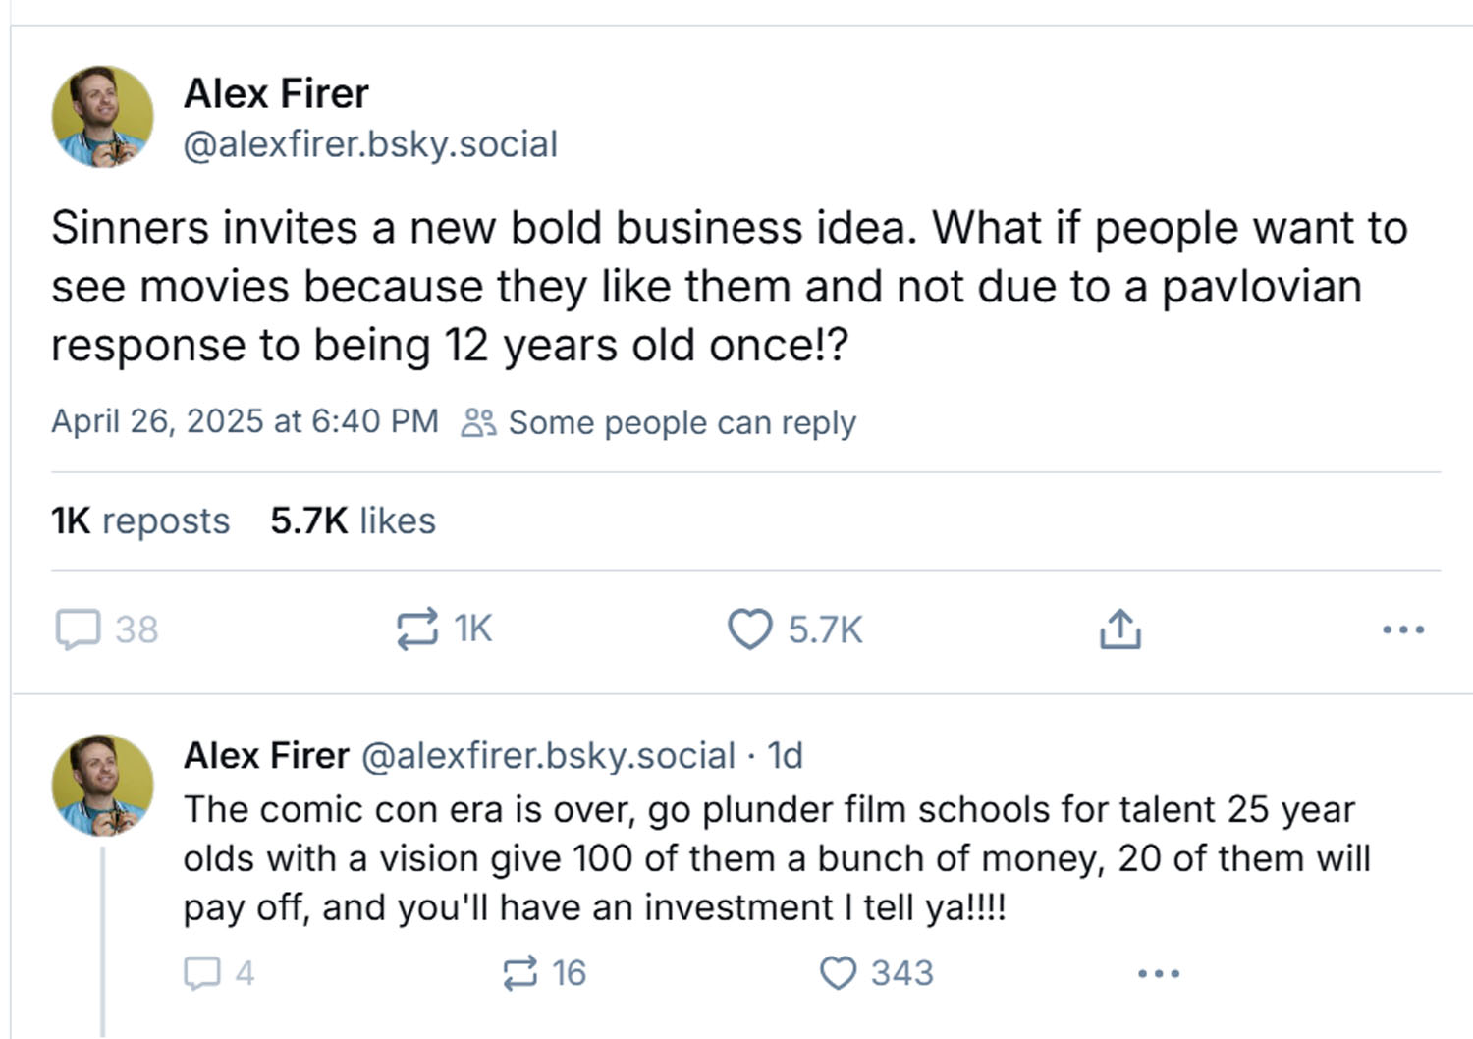The height and width of the screenshot is (1039, 1473).
Task: Like the main post with 5.7K likes
Action: click(750, 629)
